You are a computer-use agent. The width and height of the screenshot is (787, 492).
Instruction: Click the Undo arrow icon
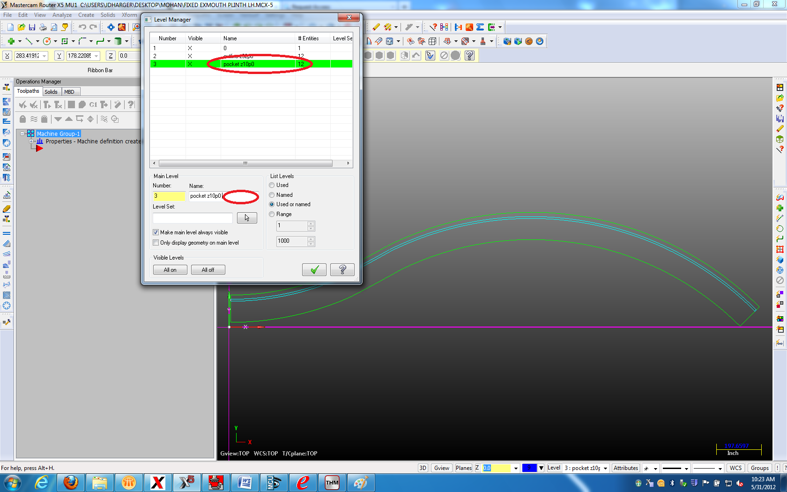[82, 27]
